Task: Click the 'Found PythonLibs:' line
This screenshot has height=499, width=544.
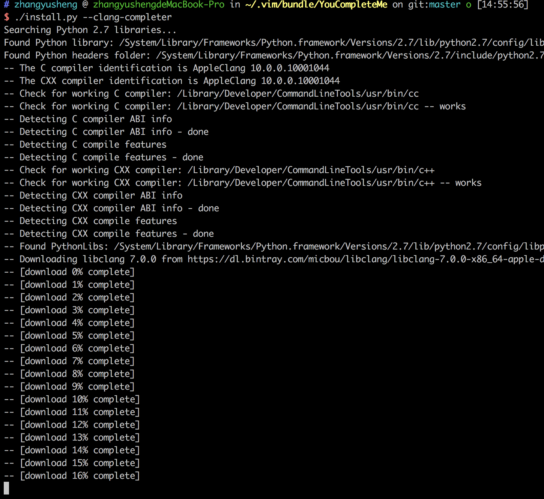Action: point(274,247)
